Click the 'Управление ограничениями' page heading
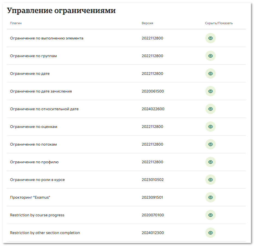The width and height of the screenshot is (254, 246). 61,11
